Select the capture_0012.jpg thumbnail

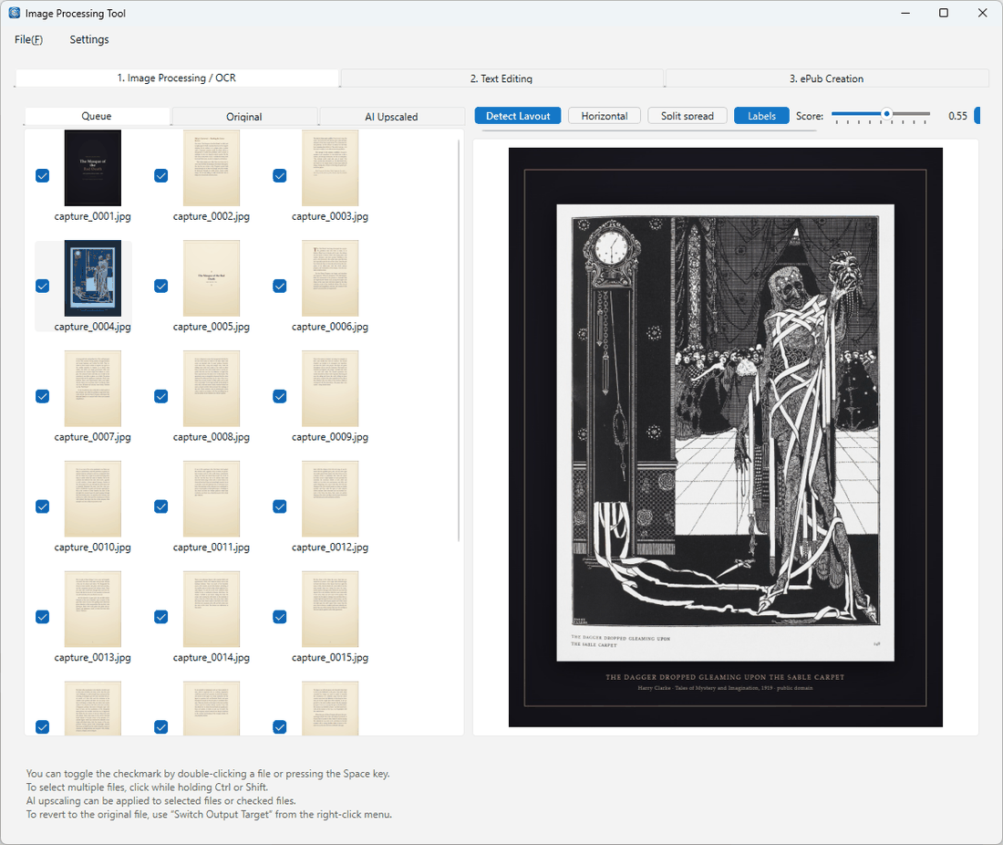click(x=330, y=498)
